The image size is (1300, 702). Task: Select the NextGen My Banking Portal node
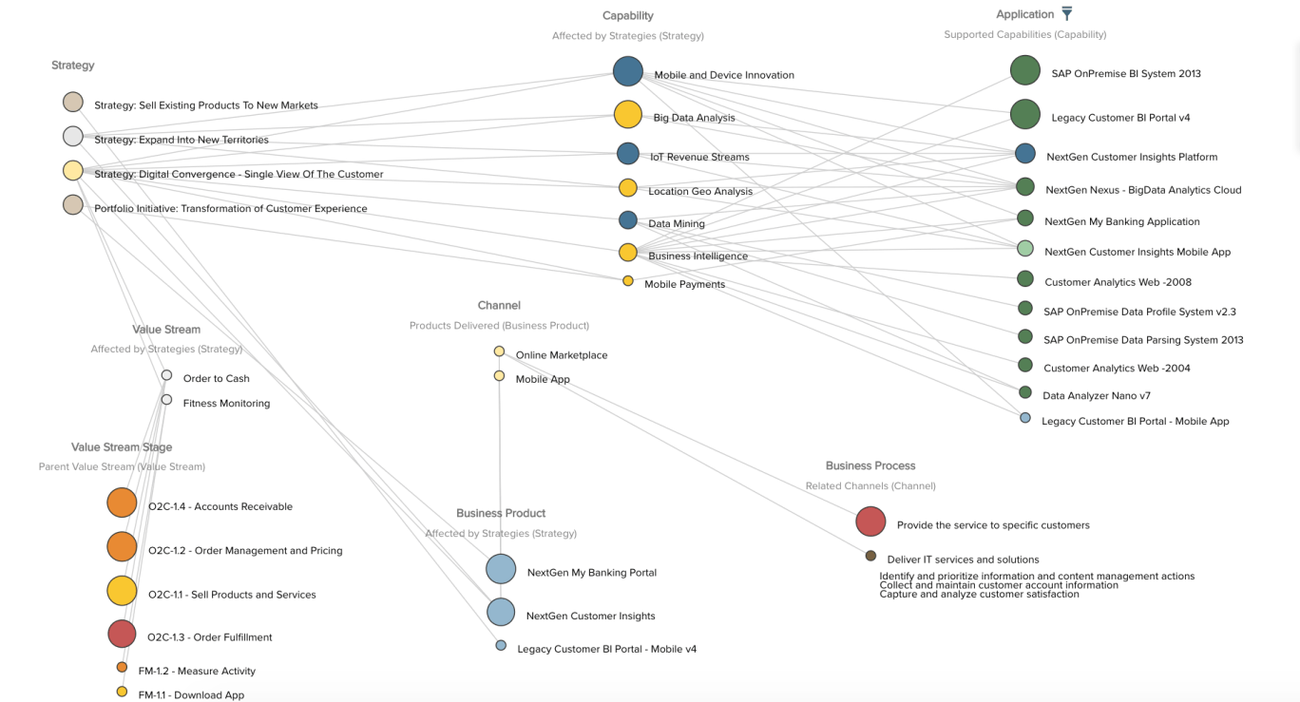(x=501, y=569)
